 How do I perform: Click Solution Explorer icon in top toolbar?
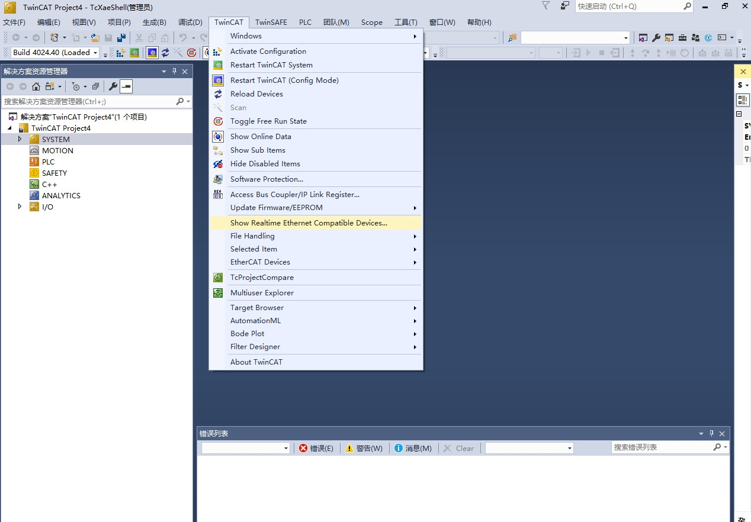click(x=643, y=37)
